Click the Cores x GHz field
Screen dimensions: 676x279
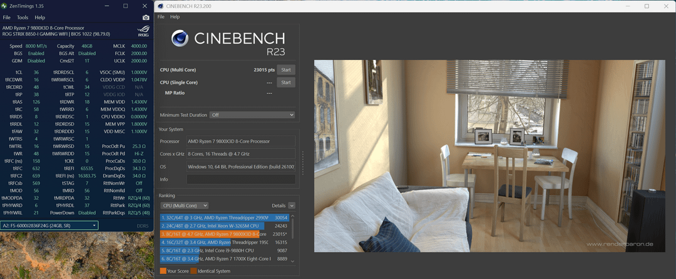point(241,154)
